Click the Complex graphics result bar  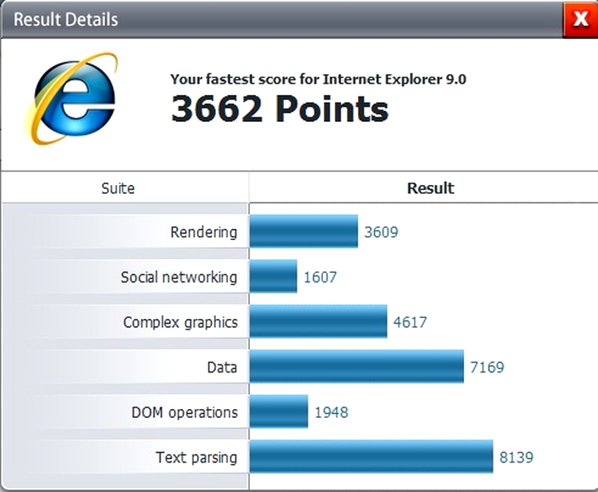point(318,321)
